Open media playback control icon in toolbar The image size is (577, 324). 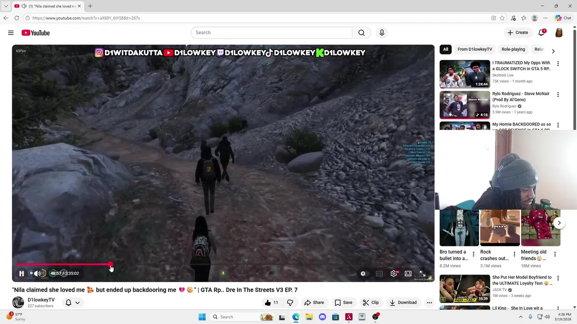point(513,18)
